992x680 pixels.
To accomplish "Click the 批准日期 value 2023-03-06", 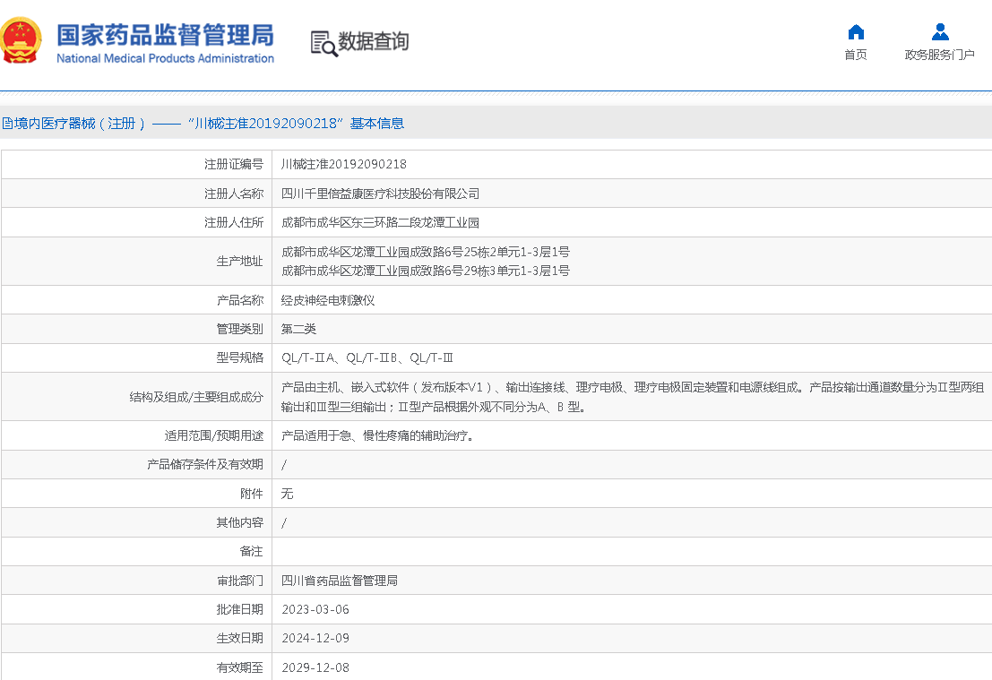I will tap(315, 610).
